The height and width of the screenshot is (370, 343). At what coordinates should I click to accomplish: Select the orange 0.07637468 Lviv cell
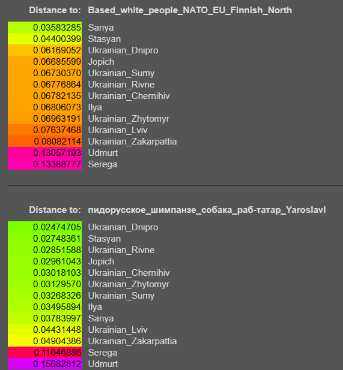[44, 130]
